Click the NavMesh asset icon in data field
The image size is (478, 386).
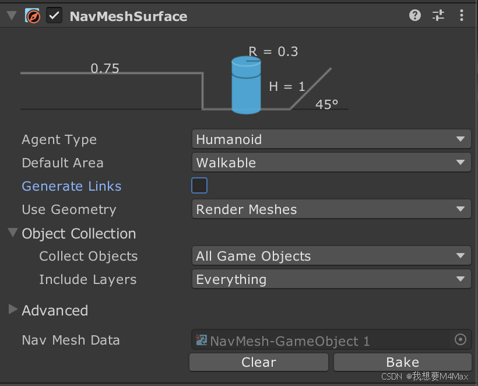pyautogui.click(x=202, y=340)
